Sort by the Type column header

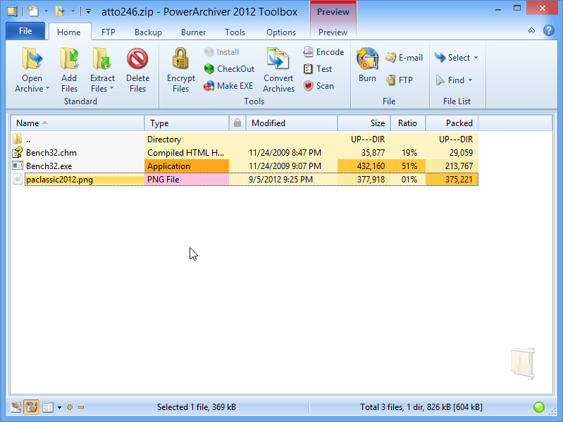187,123
